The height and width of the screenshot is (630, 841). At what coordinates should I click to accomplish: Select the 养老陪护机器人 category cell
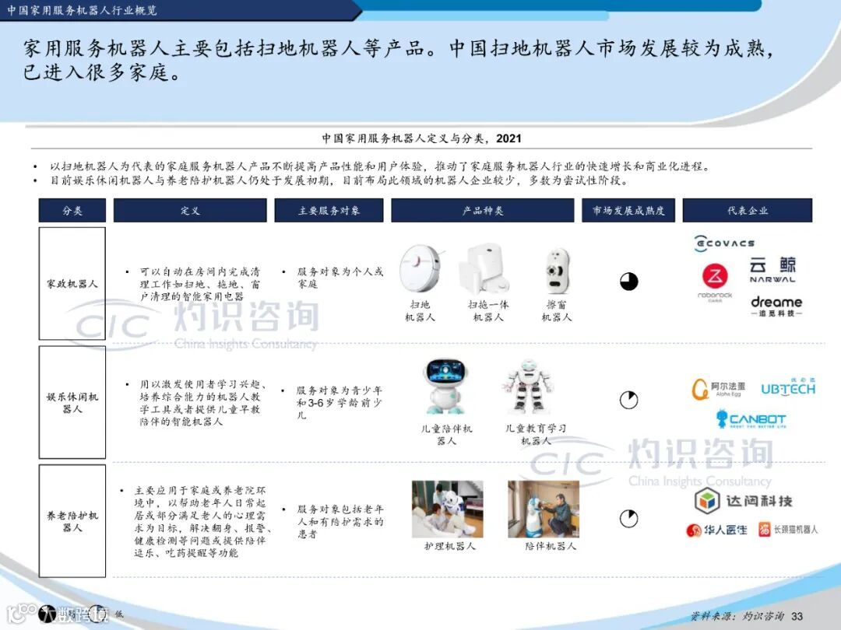(x=72, y=521)
